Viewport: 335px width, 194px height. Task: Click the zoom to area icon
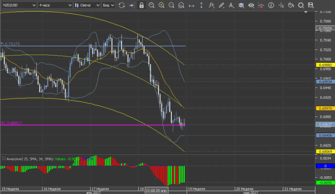click(181, 5)
